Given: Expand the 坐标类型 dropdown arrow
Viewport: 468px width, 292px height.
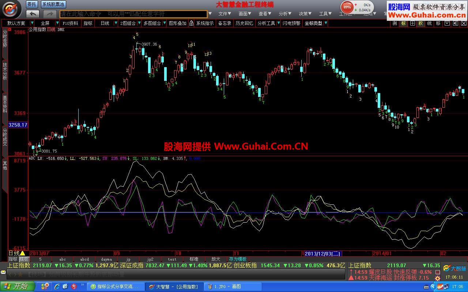Looking at the screenshot, I should [x=325, y=23].
